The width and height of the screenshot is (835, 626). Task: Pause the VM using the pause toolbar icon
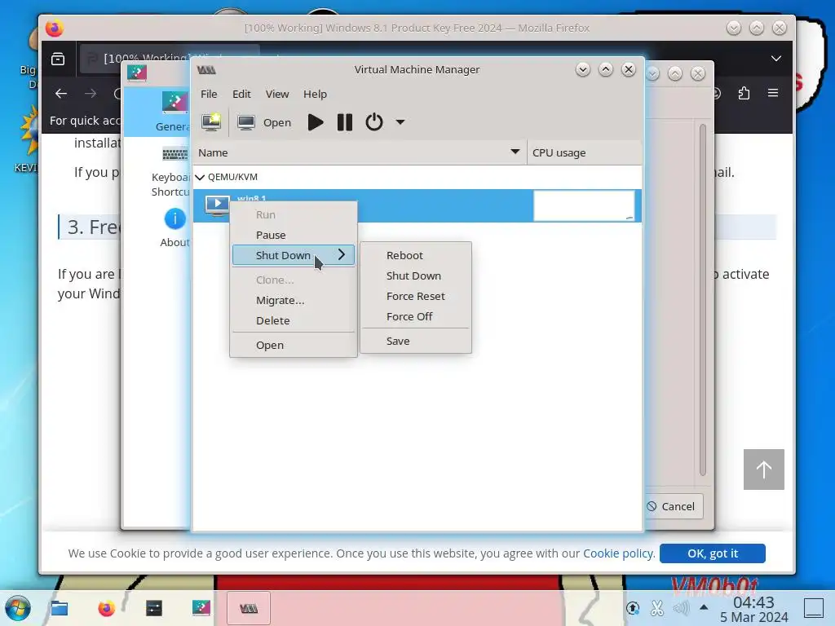(345, 122)
